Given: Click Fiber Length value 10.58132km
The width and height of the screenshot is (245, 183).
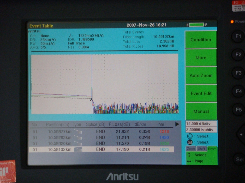Looking at the screenshot, I should tap(164, 37).
